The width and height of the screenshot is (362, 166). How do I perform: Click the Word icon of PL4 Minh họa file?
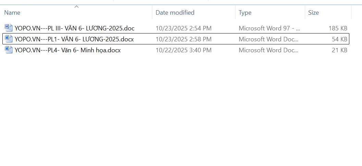9,50
